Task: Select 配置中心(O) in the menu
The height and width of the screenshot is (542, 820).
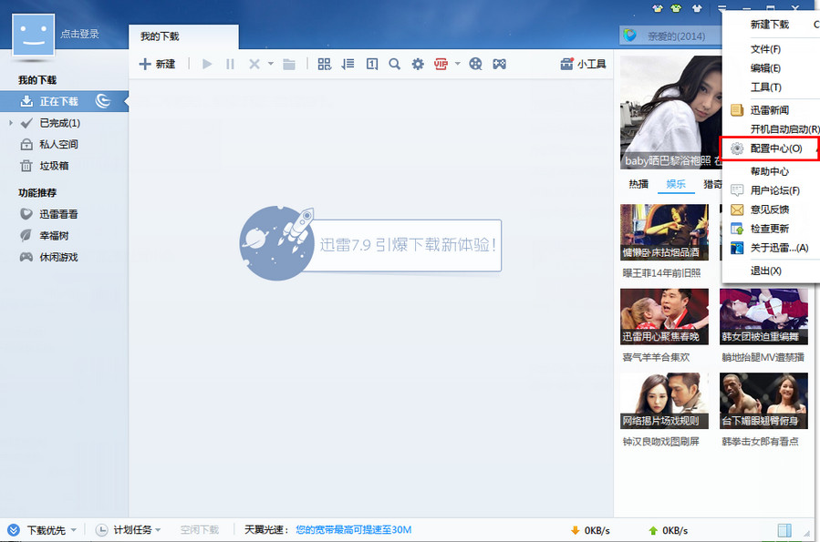Action: click(x=775, y=148)
